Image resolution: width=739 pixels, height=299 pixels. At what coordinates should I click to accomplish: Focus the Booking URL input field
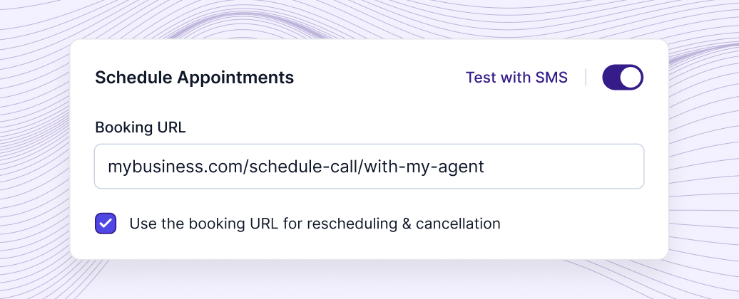click(x=369, y=167)
